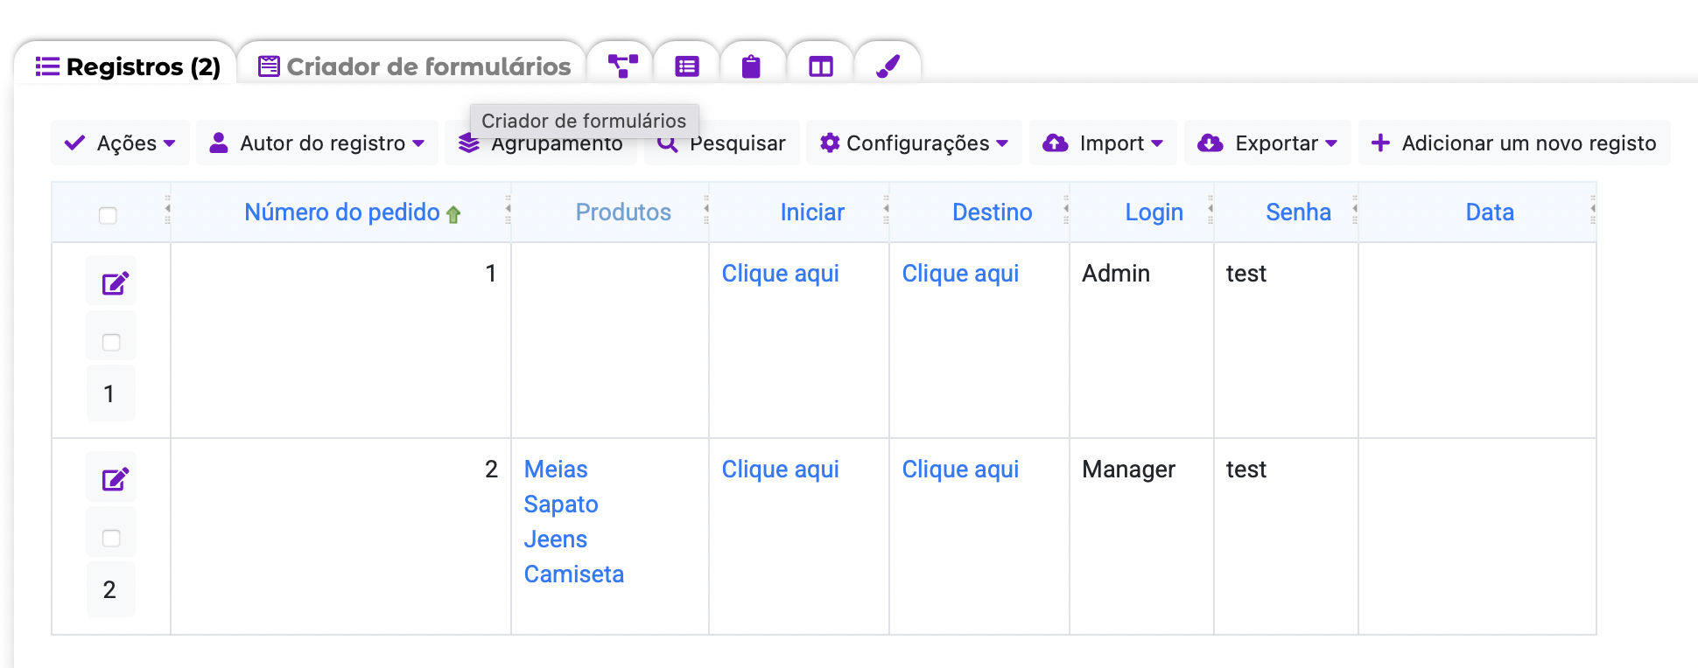The image size is (1698, 668).
Task: Click the Produtos column header
Action: point(623,212)
